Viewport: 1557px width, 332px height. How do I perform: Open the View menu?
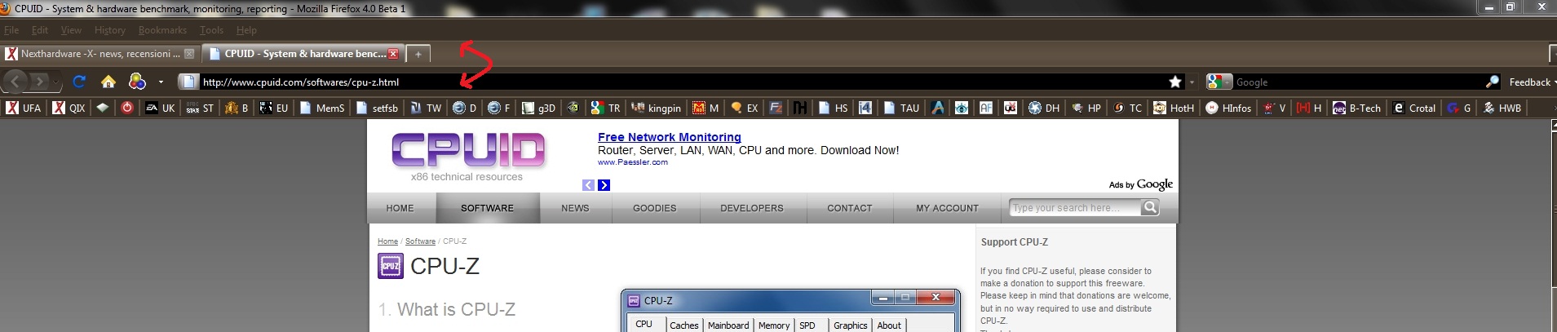71,30
